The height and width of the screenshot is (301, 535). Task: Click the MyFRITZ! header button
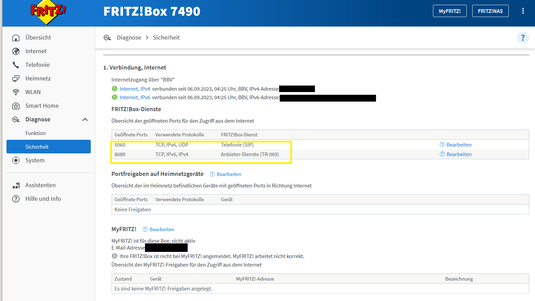tap(450, 11)
